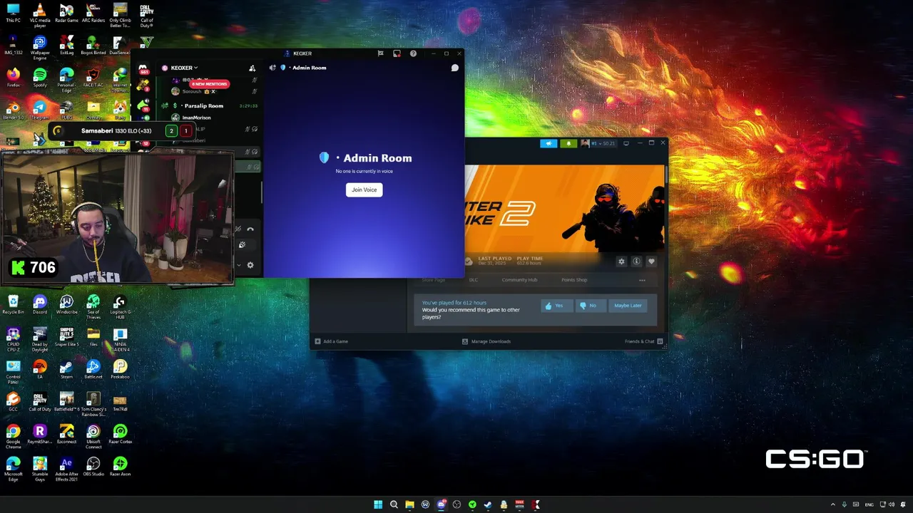The width and height of the screenshot is (913, 513).
Task: Open Points Shop tab in Steam
Action: pos(574,280)
